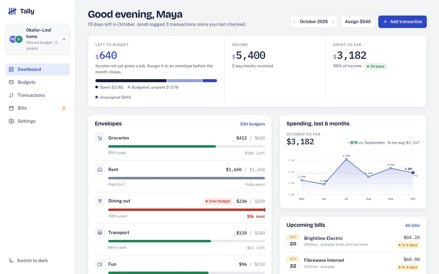Open the Edit budgets link
Viewport: 439px width, 274px height.
click(253, 124)
